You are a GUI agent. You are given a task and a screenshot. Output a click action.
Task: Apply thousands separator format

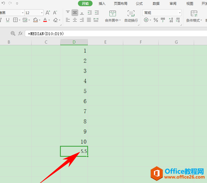163,20
